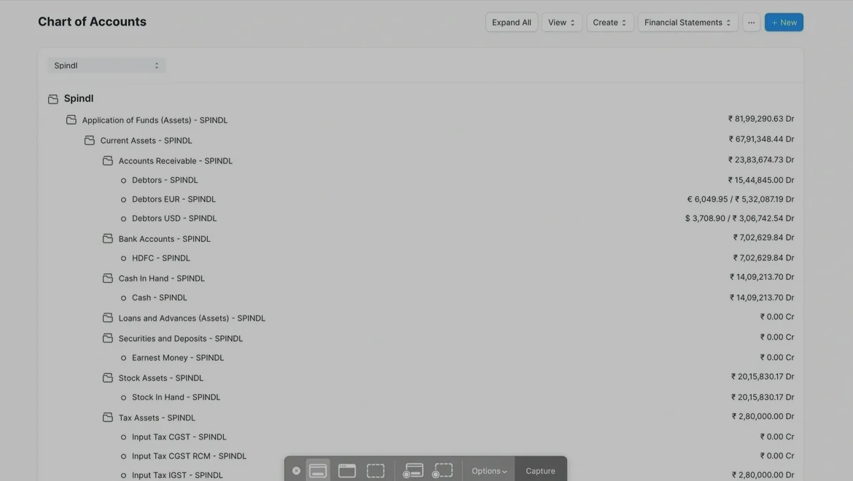Select record entire screen icon
This screenshot has width=853, height=481.
point(413,471)
